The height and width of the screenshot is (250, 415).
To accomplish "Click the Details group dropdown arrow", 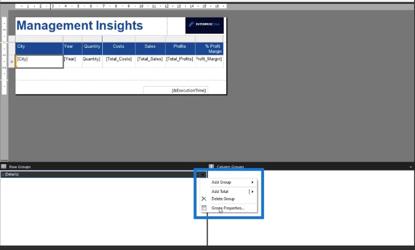I will tap(203, 174).
